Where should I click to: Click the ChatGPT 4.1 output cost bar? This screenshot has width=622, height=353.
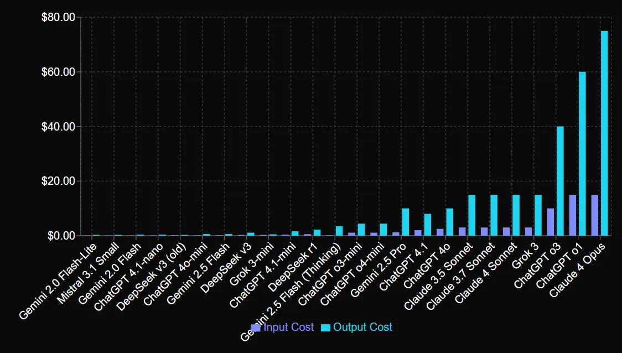428,225
